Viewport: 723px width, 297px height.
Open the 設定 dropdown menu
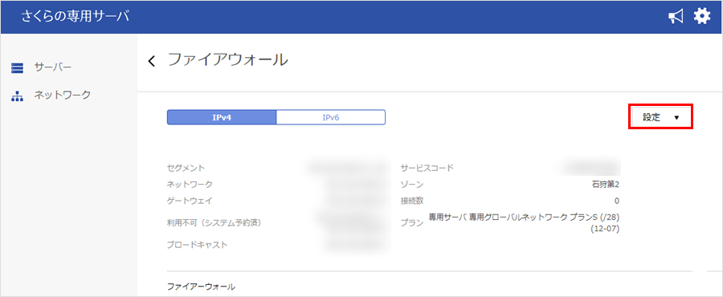(661, 117)
